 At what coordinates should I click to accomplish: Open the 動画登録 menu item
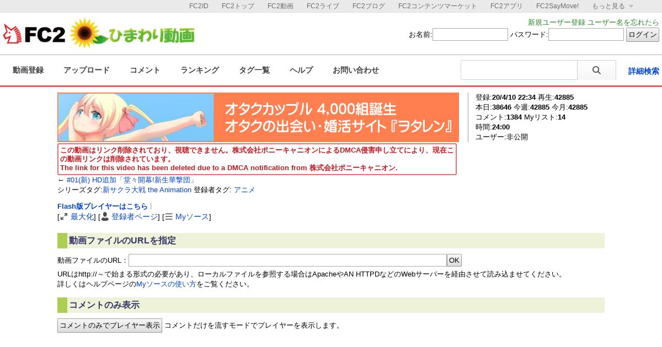[28, 70]
